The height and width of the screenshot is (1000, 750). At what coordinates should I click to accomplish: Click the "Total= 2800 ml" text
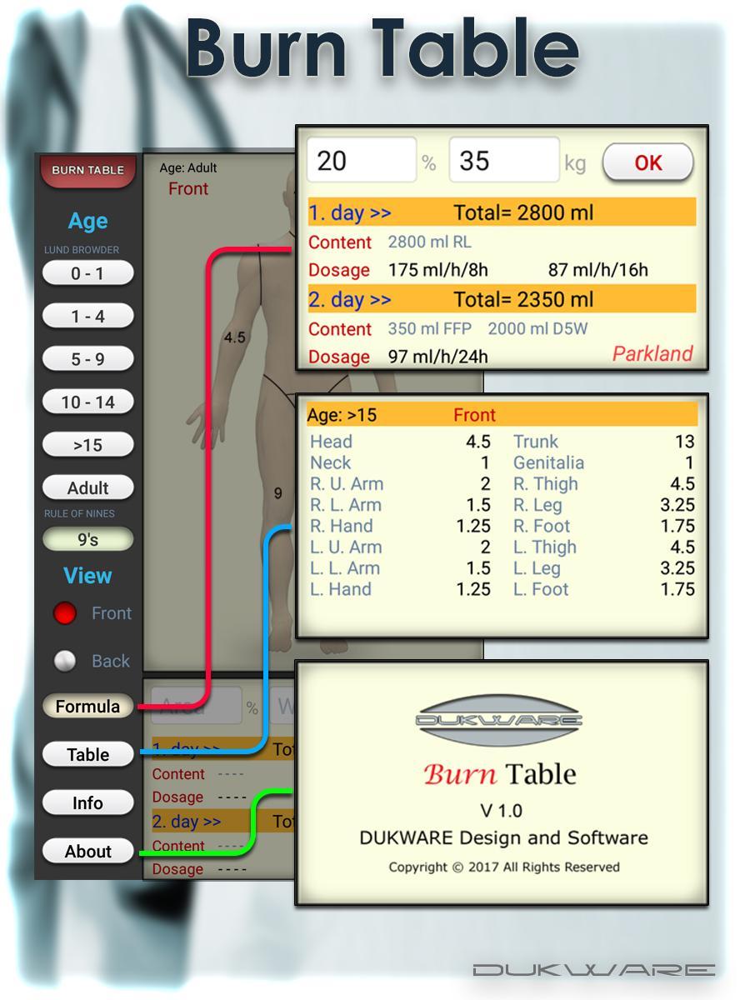523,212
